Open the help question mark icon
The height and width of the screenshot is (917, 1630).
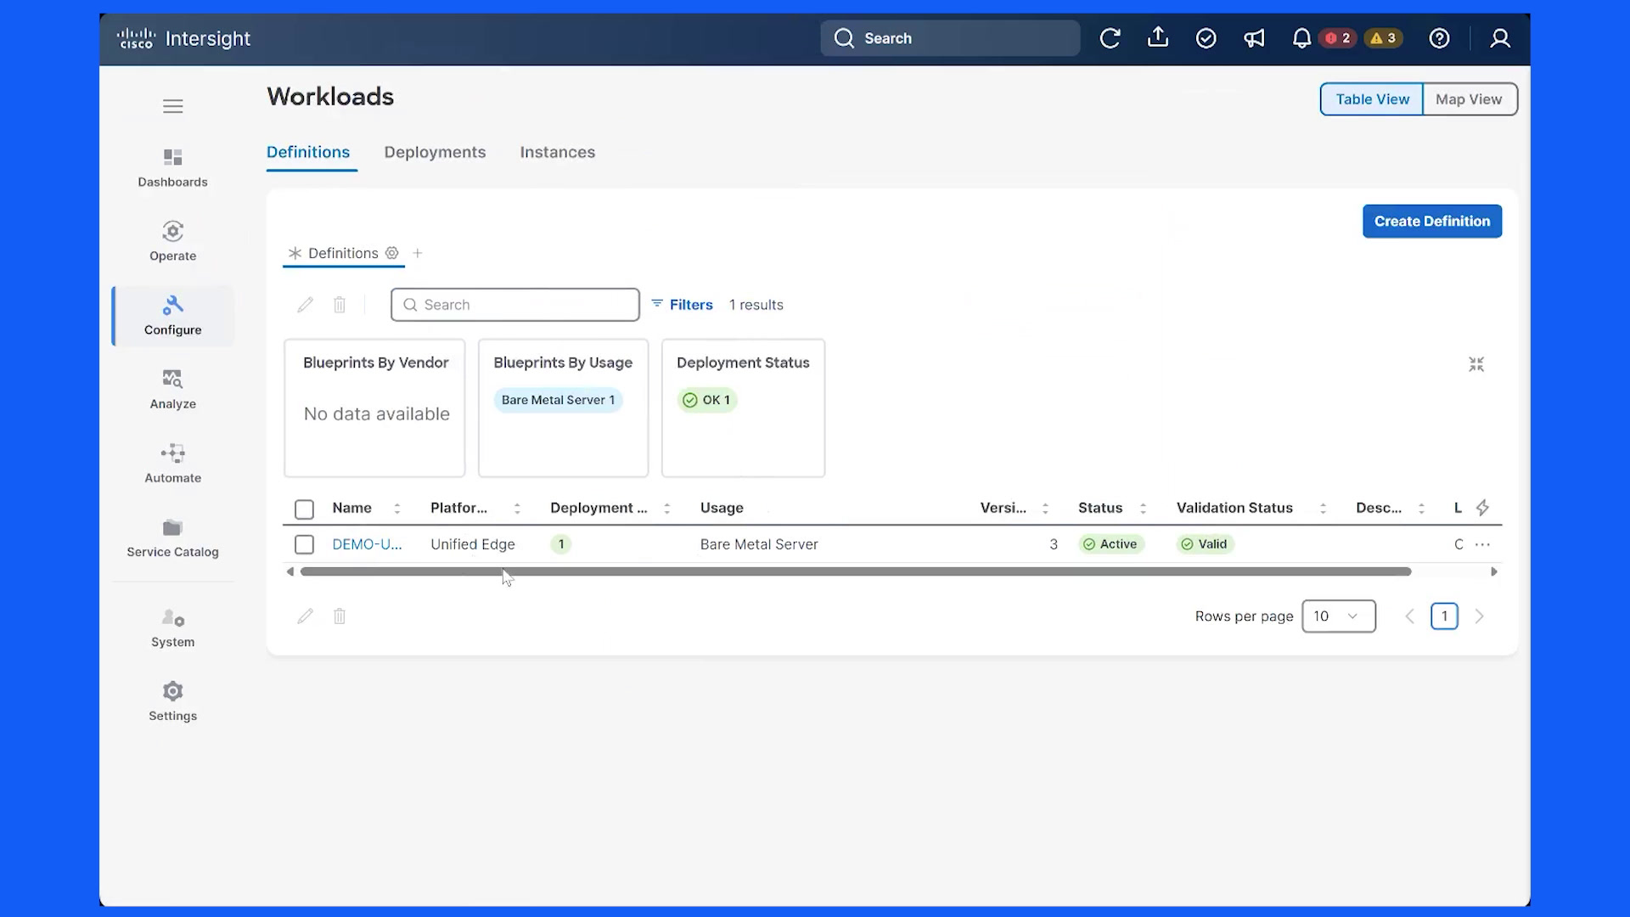1439,38
